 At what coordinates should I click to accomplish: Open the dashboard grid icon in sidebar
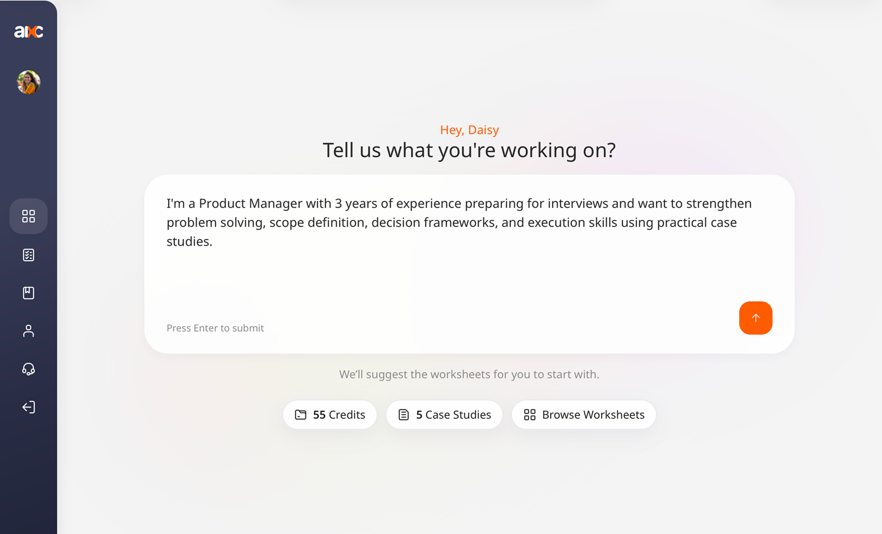[x=29, y=216]
